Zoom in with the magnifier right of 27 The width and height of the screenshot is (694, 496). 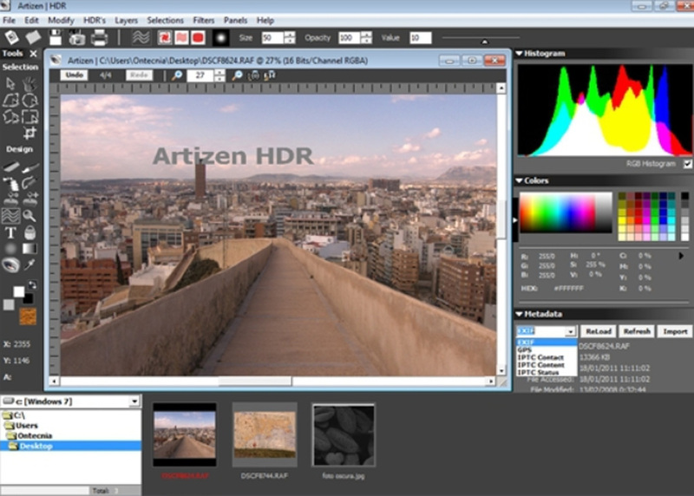point(237,75)
